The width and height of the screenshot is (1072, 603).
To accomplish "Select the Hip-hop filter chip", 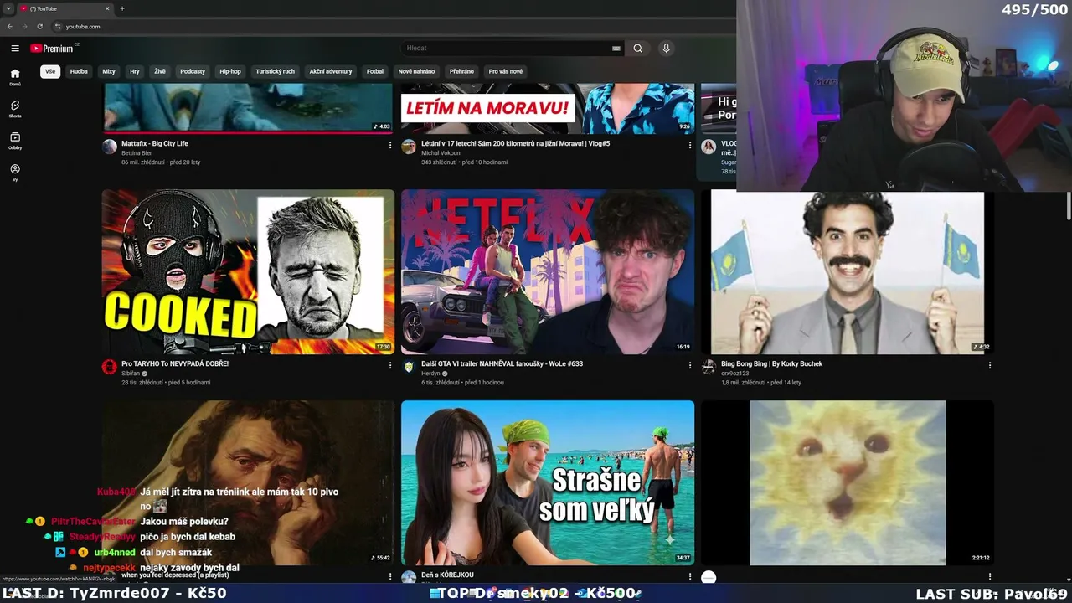I will (230, 71).
